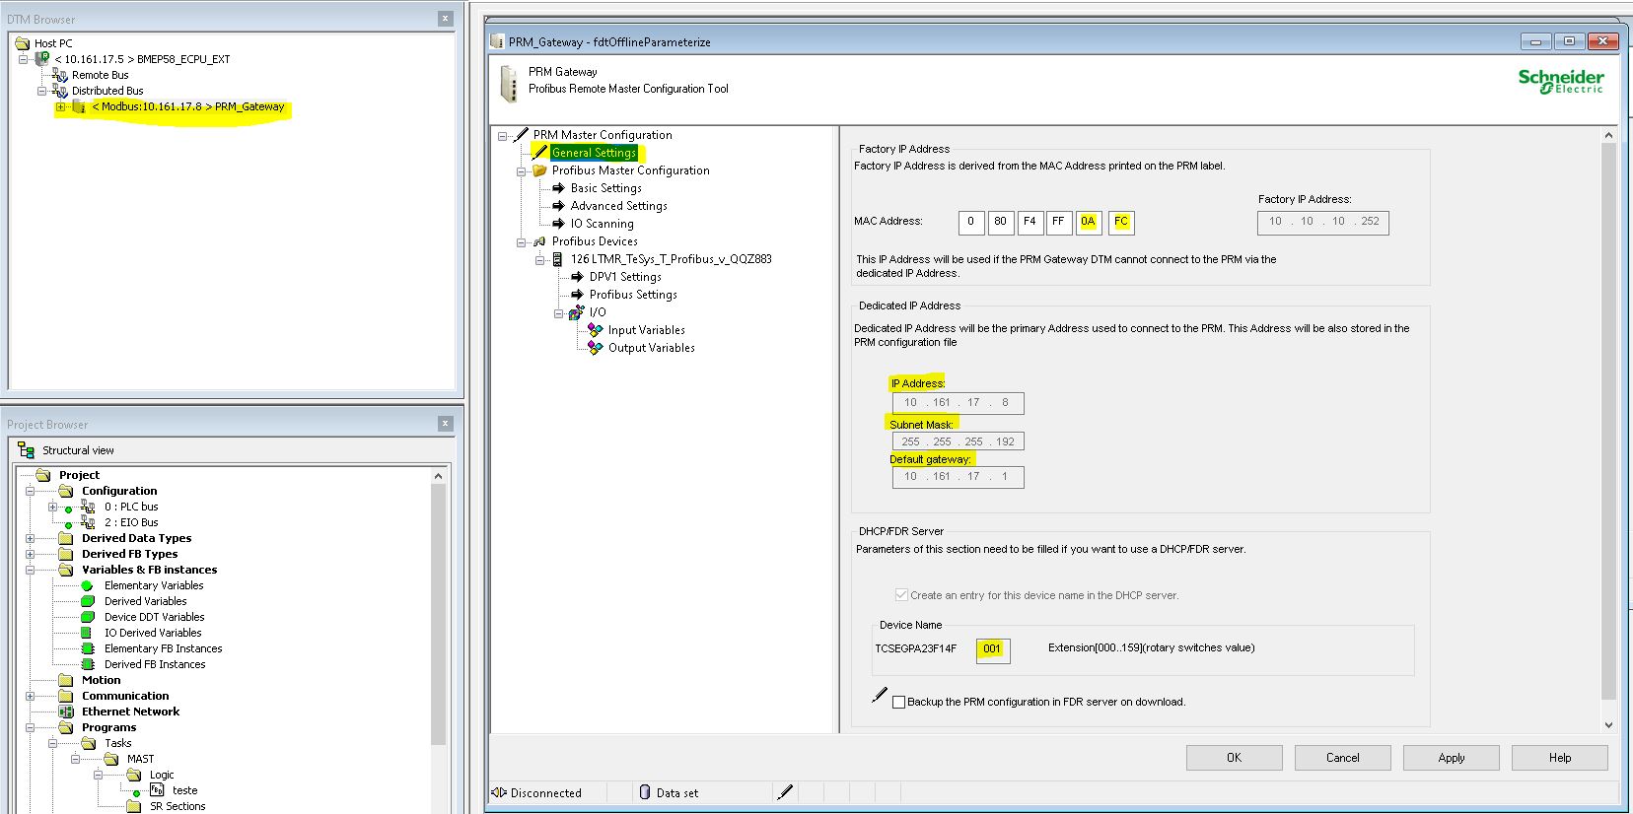Image resolution: width=1633 pixels, height=814 pixels.
Task: Open Advanced Settings
Action: [x=618, y=206]
